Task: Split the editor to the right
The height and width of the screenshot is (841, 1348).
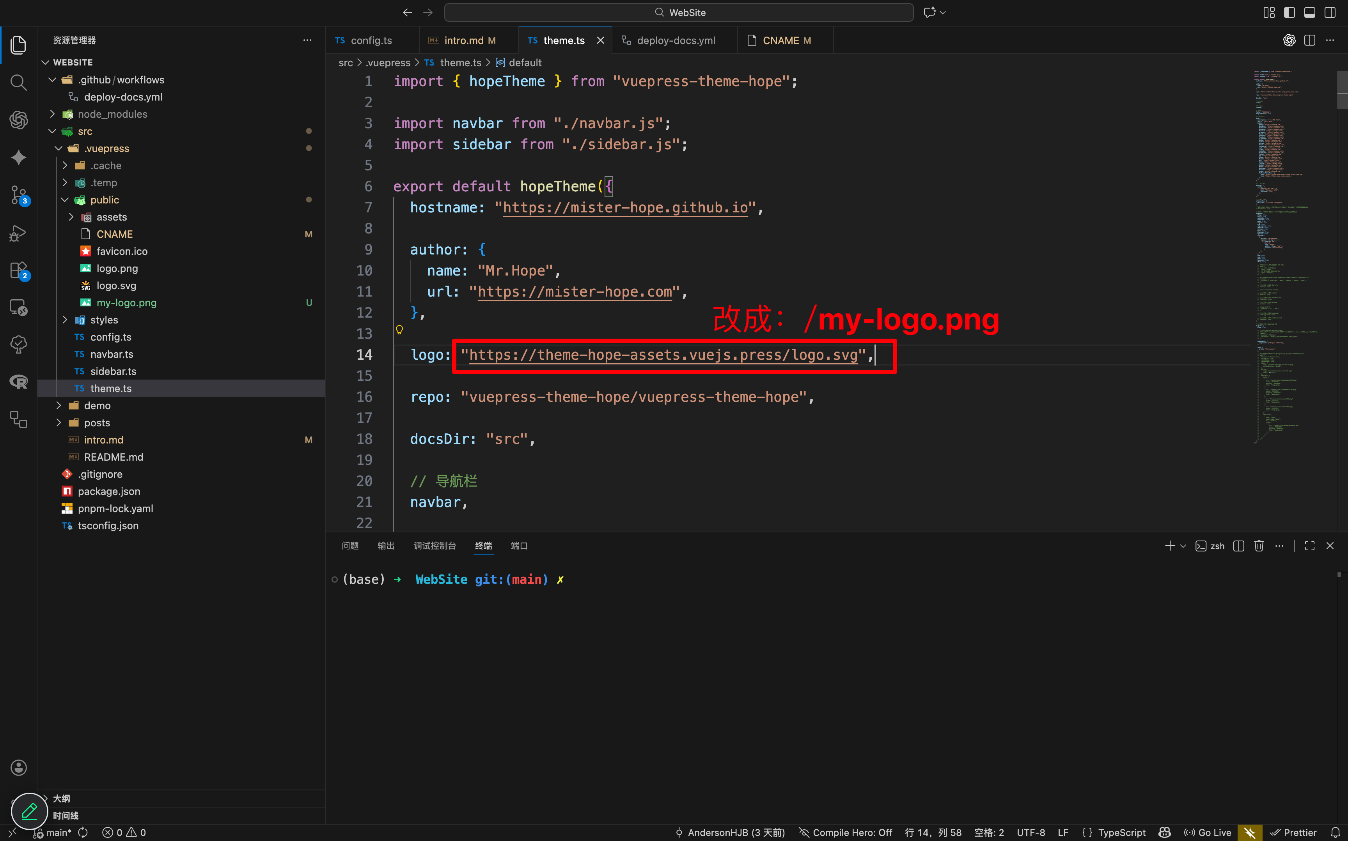Action: (x=1310, y=40)
